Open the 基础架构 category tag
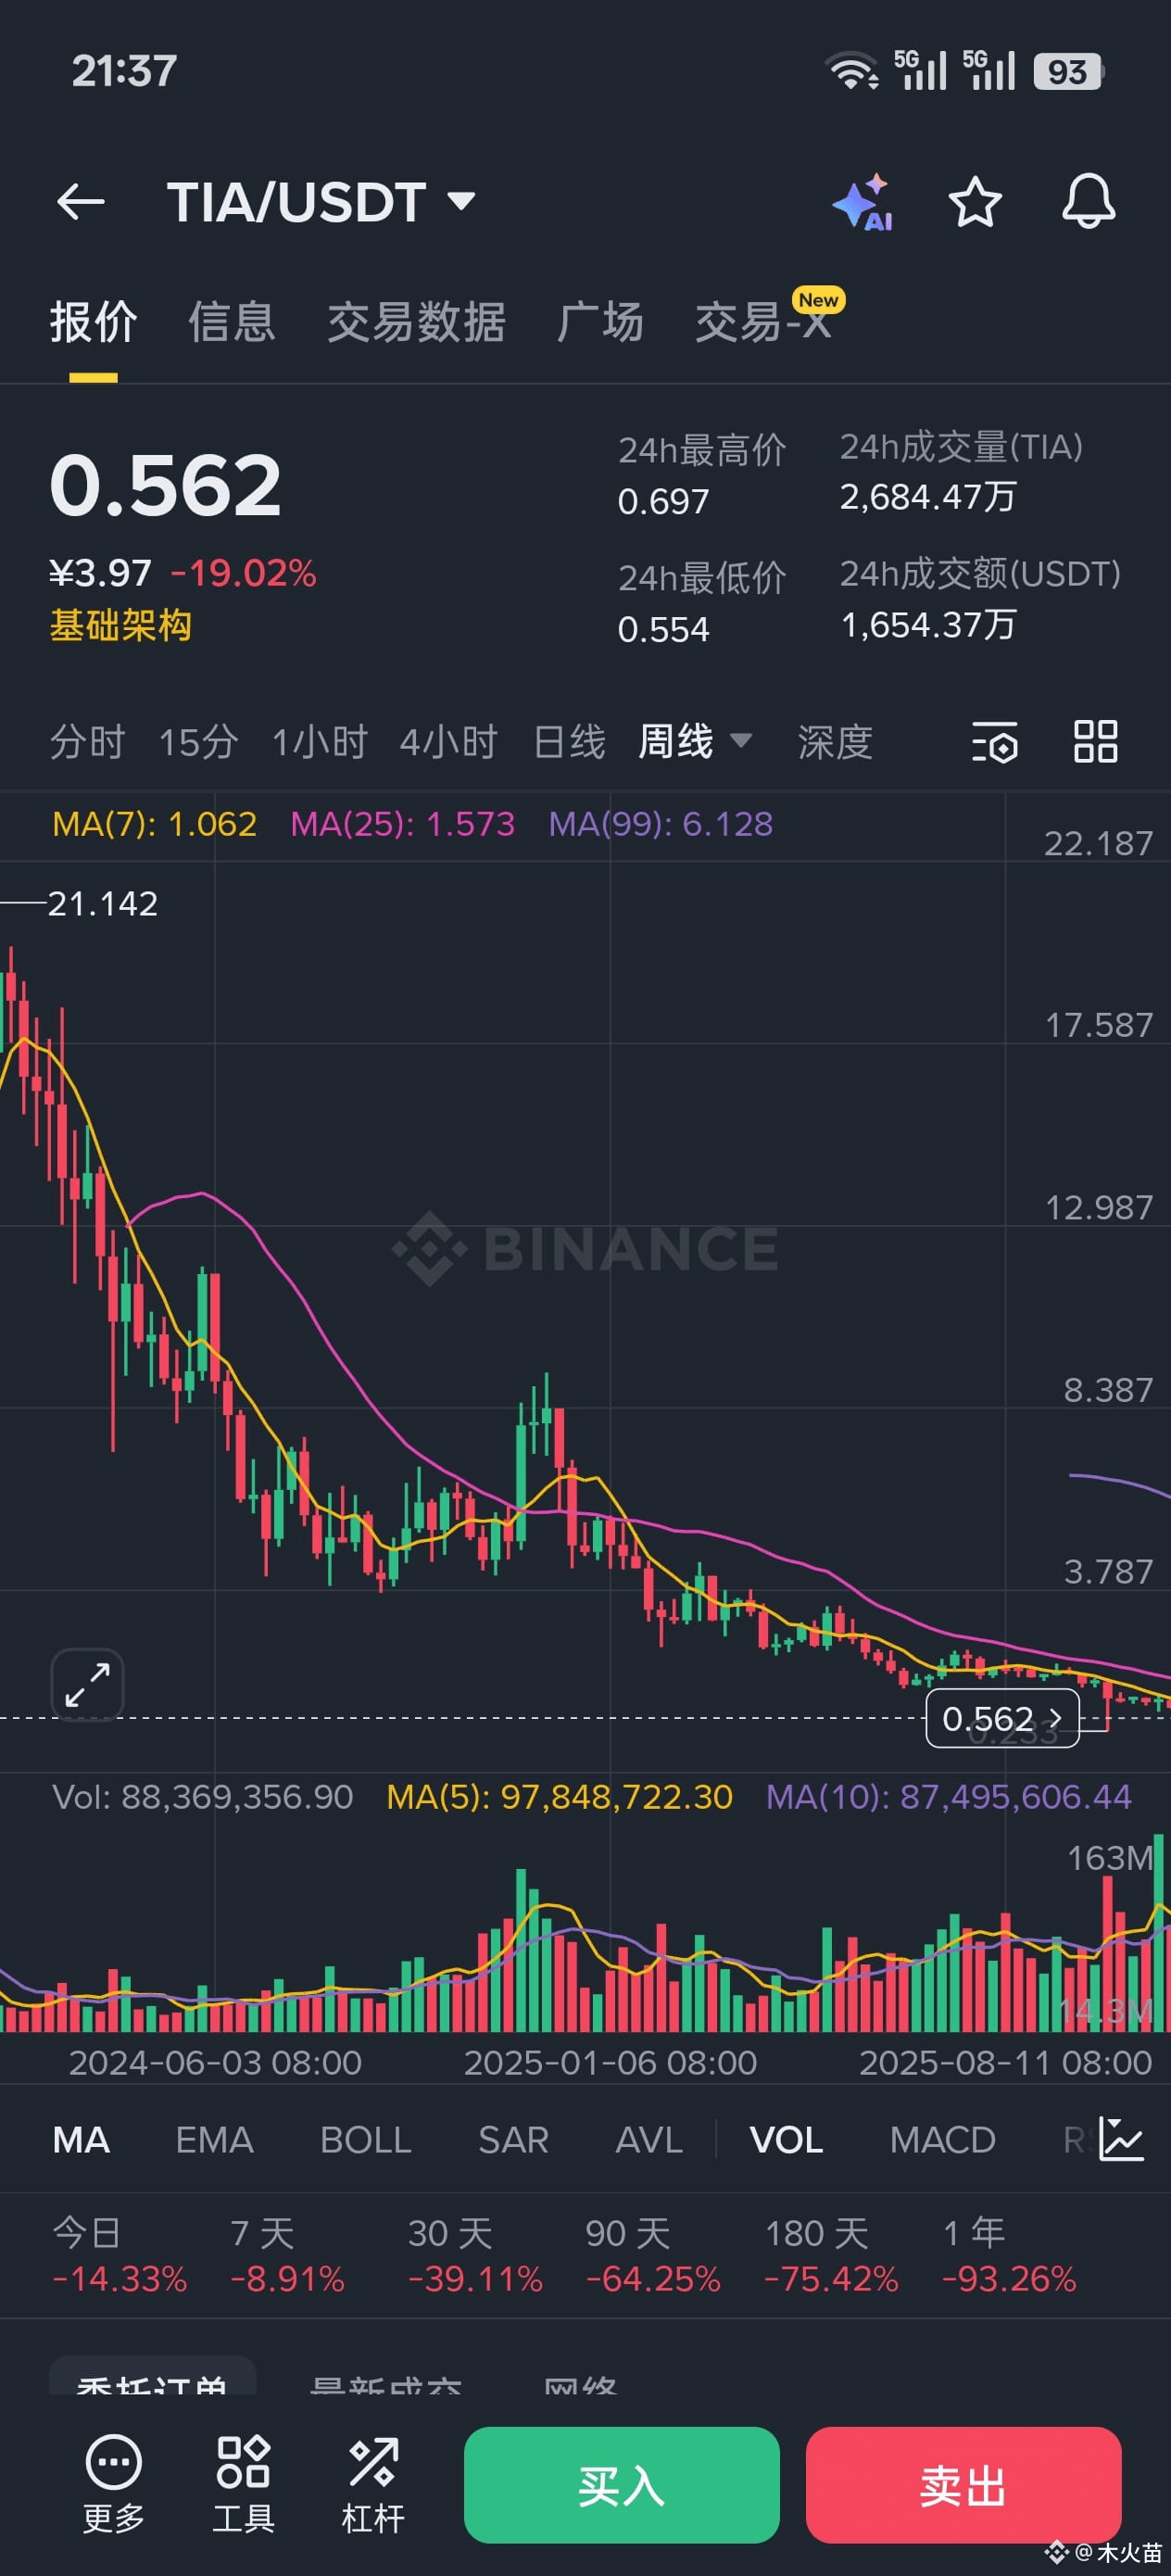This screenshot has width=1171, height=2576. point(120,625)
